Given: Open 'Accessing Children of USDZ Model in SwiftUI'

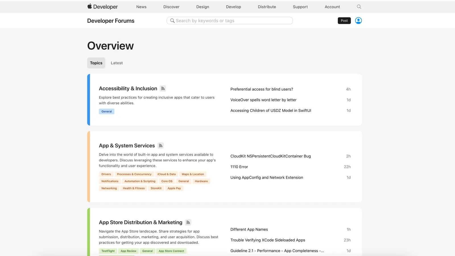Looking at the screenshot, I should click(271, 110).
